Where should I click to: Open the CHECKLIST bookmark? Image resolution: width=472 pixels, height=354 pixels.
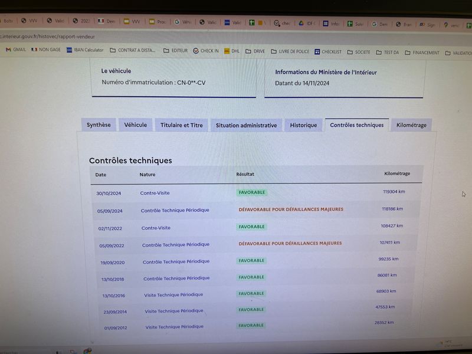pos(328,52)
